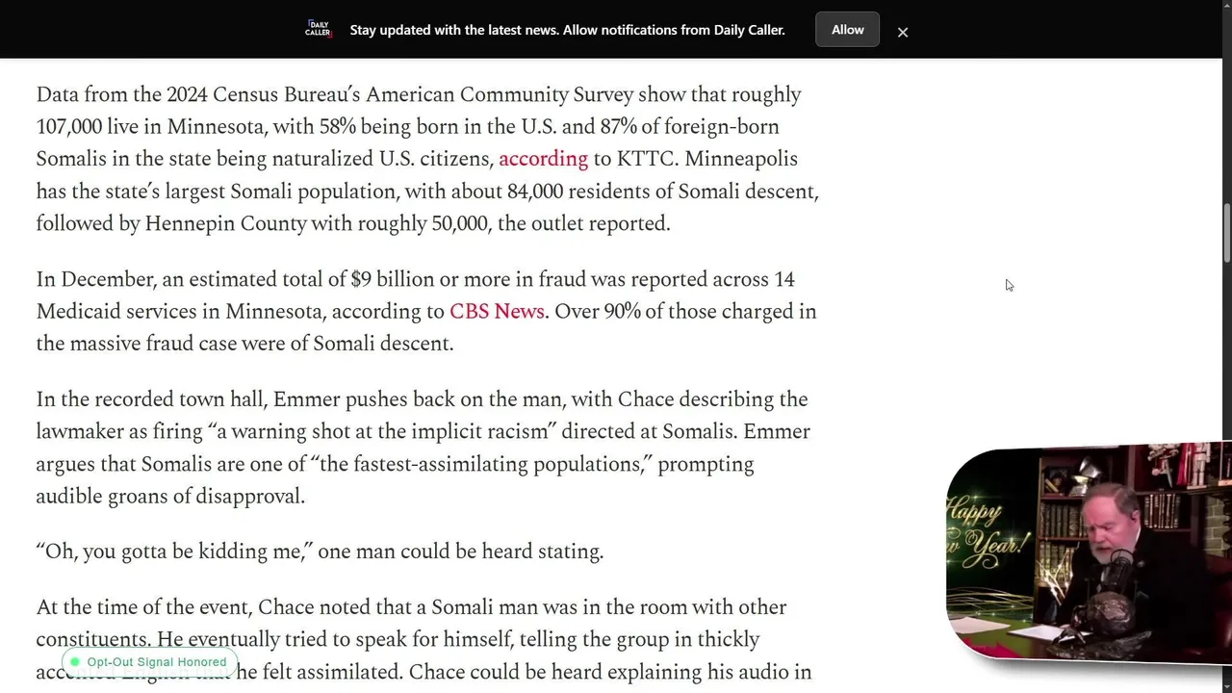1232x693 pixels.
Task: Click the page vertical scrollbar thumb
Action: [1226, 231]
